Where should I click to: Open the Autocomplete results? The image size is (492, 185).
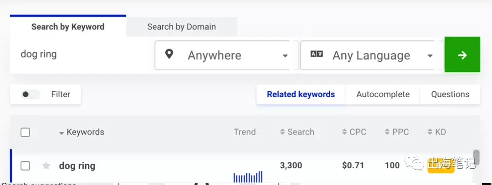(383, 94)
